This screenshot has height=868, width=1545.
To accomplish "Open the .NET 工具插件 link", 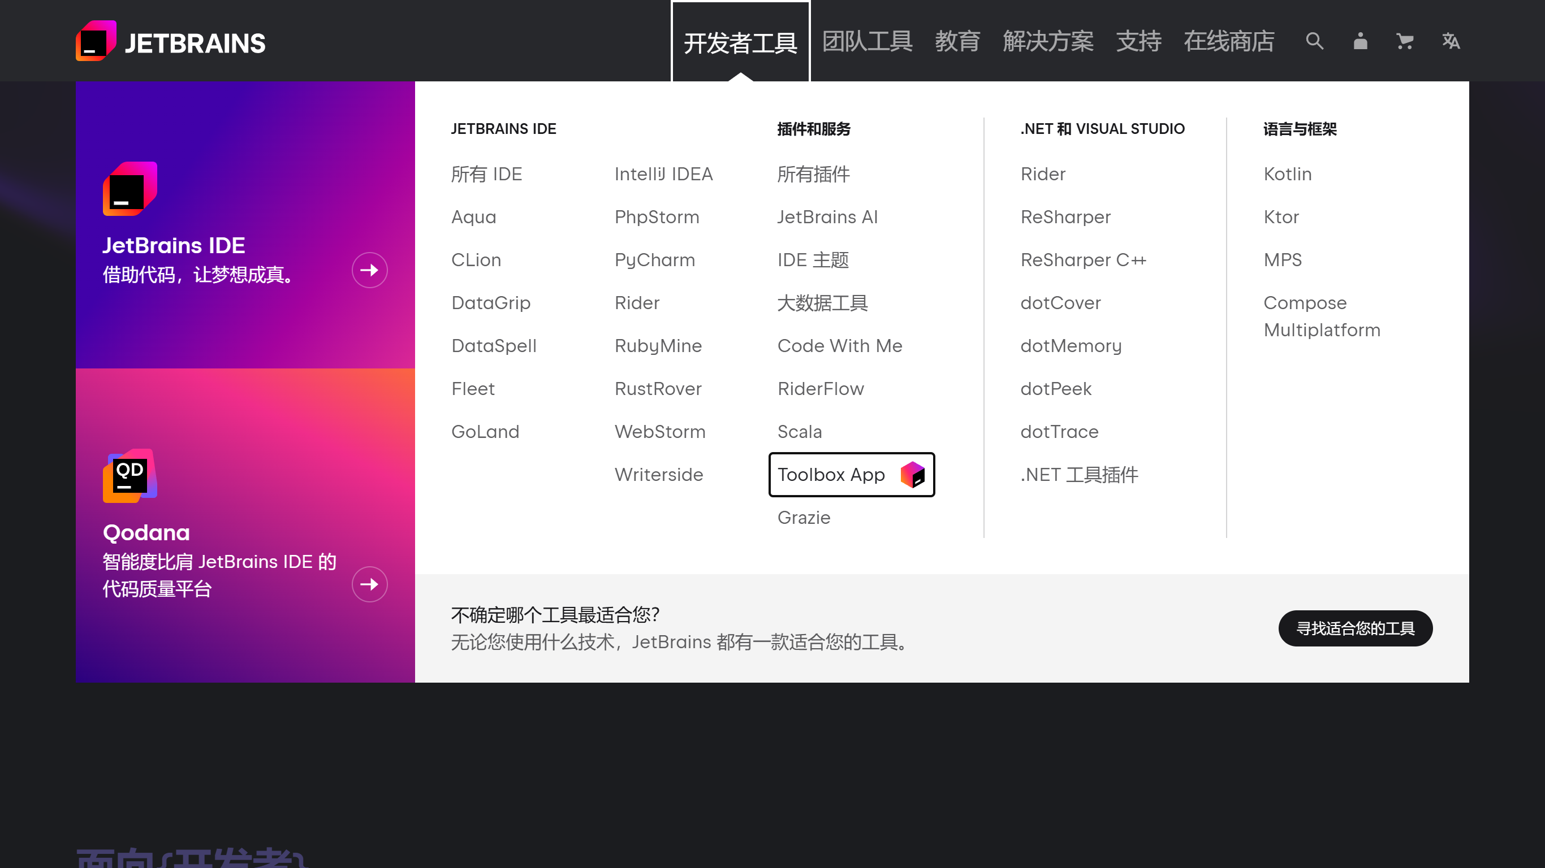I will pyautogui.click(x=1079, y=474).
